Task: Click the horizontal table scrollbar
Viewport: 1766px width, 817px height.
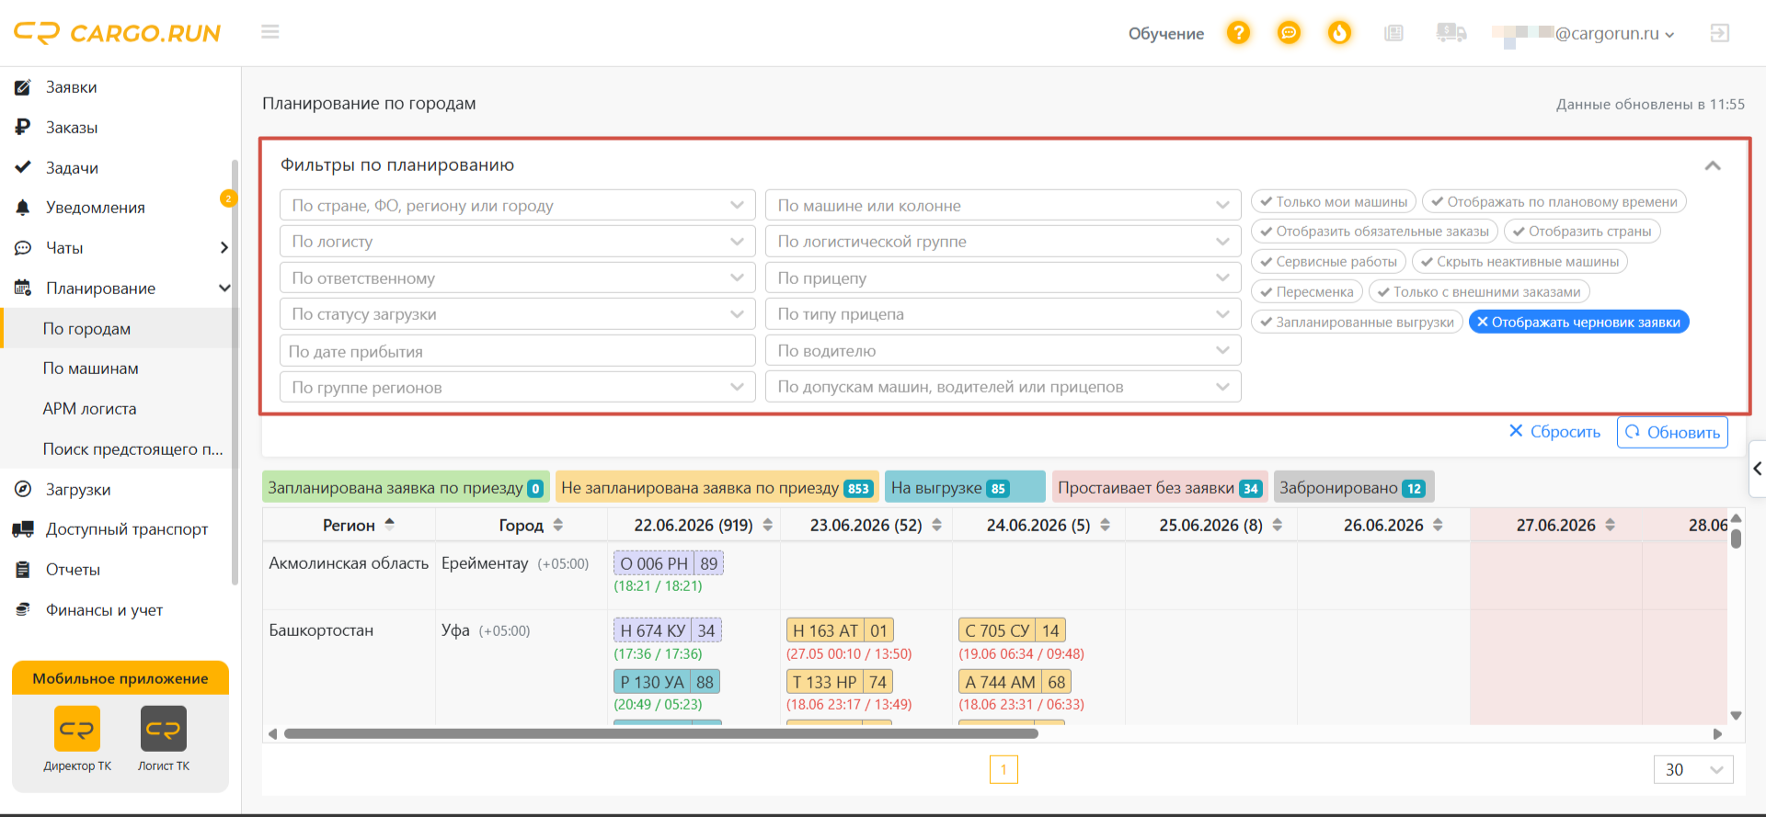Action: point(660,733)
